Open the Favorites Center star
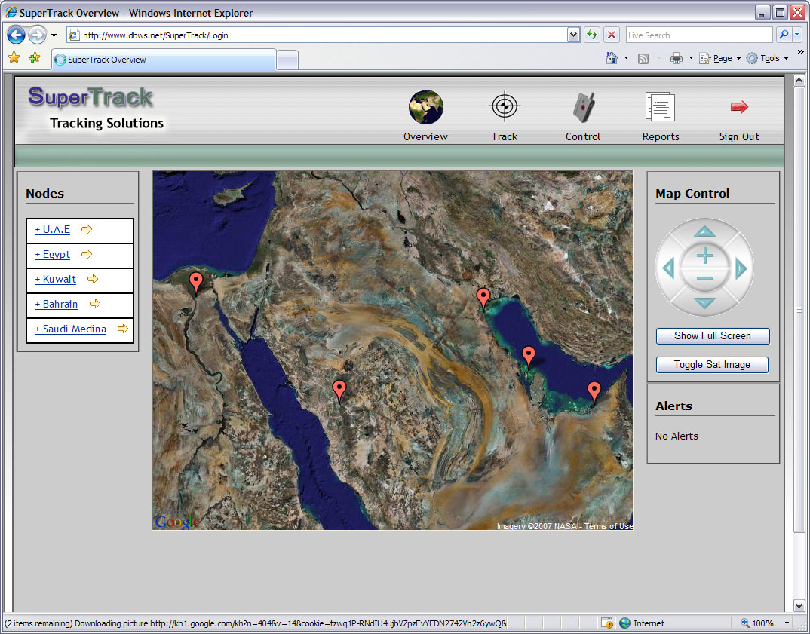Viewport: 810px width, 634px height. coord(14,58)
